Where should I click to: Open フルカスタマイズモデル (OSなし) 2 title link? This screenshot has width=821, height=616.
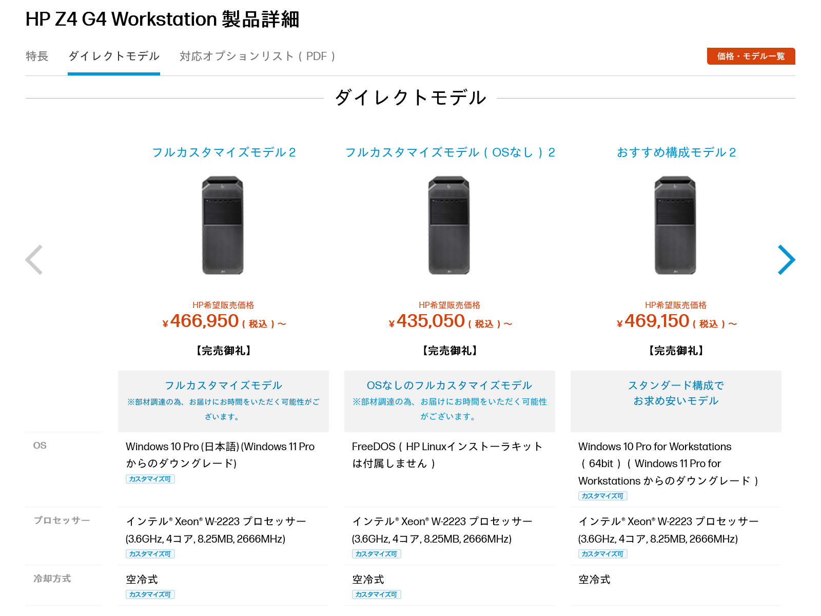pyautogui.click(x=450, y=152)
